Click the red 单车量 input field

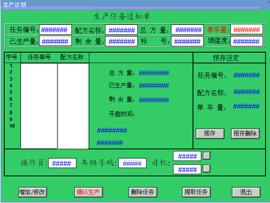coord(247,30)
